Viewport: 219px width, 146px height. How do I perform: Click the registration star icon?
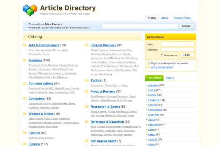click(x=148, y=63)
